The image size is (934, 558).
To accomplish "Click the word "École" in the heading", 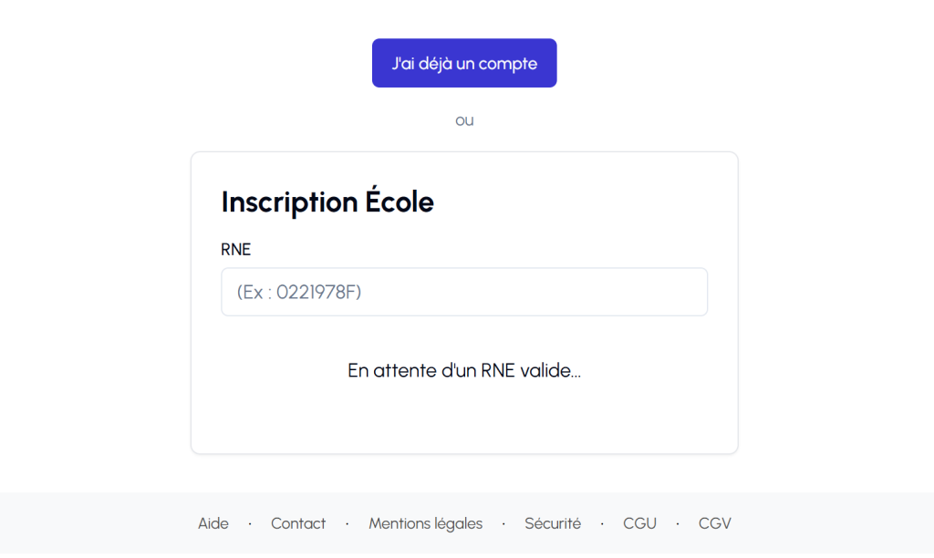I will click(400, 201).
